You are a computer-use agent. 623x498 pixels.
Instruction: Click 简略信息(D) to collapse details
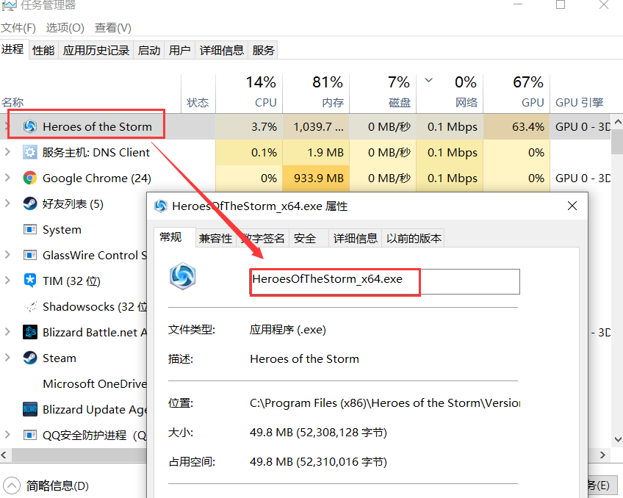coord(46,486)
